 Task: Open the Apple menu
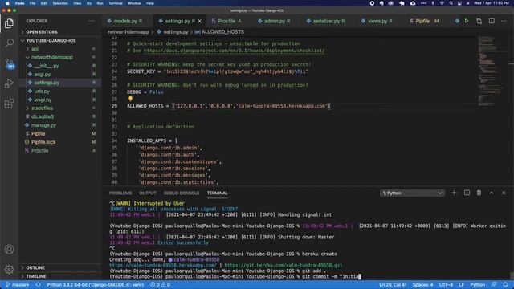point(7,3)
